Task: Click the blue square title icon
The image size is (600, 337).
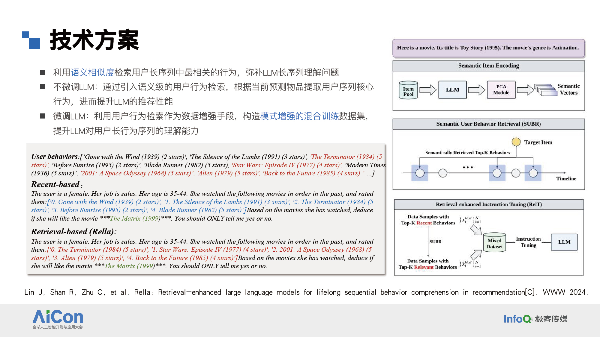Action: tap(31, 40)
